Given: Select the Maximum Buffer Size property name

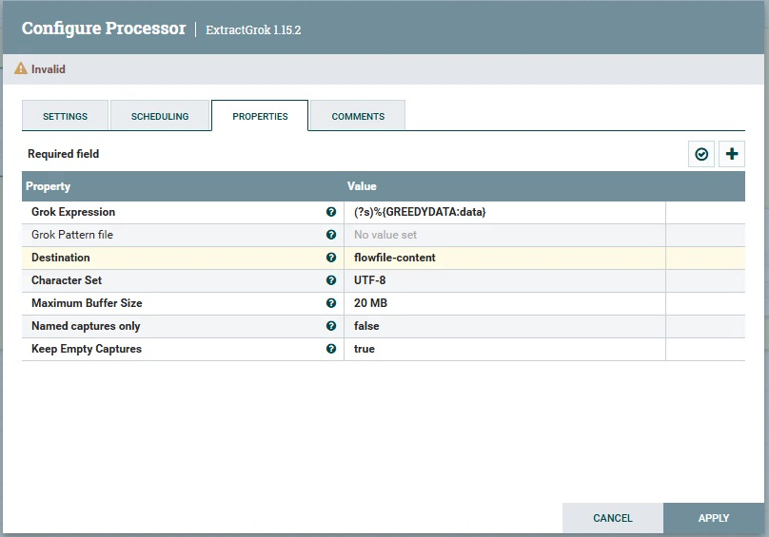Looking at the screenshot, I should tap(87, 303).
